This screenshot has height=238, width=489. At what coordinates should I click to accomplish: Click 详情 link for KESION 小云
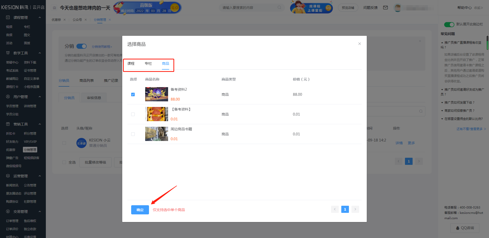coord(399,143)
